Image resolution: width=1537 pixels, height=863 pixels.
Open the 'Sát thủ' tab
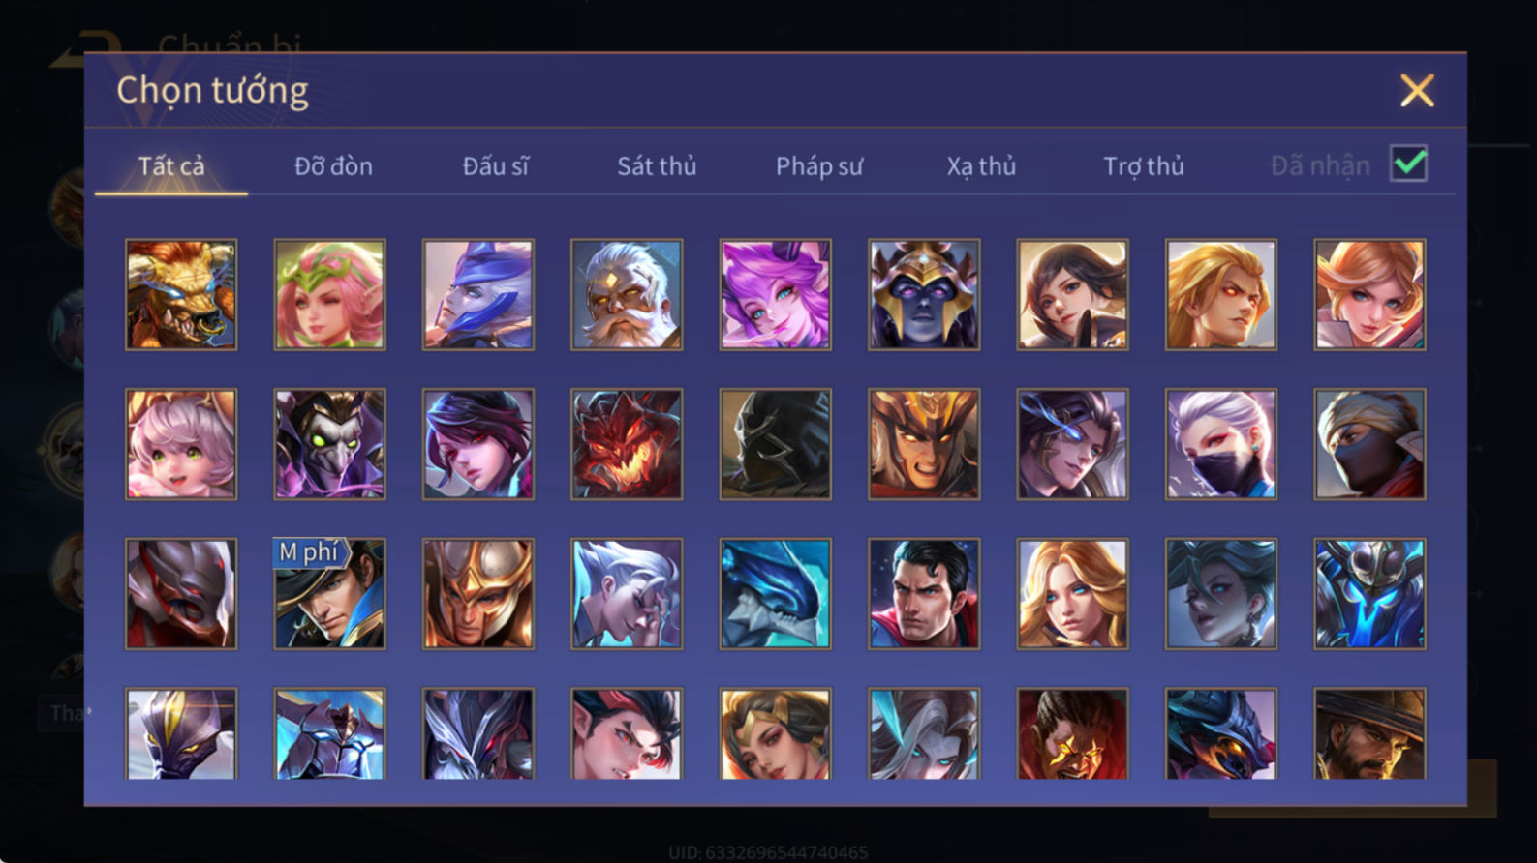point(657,166)
